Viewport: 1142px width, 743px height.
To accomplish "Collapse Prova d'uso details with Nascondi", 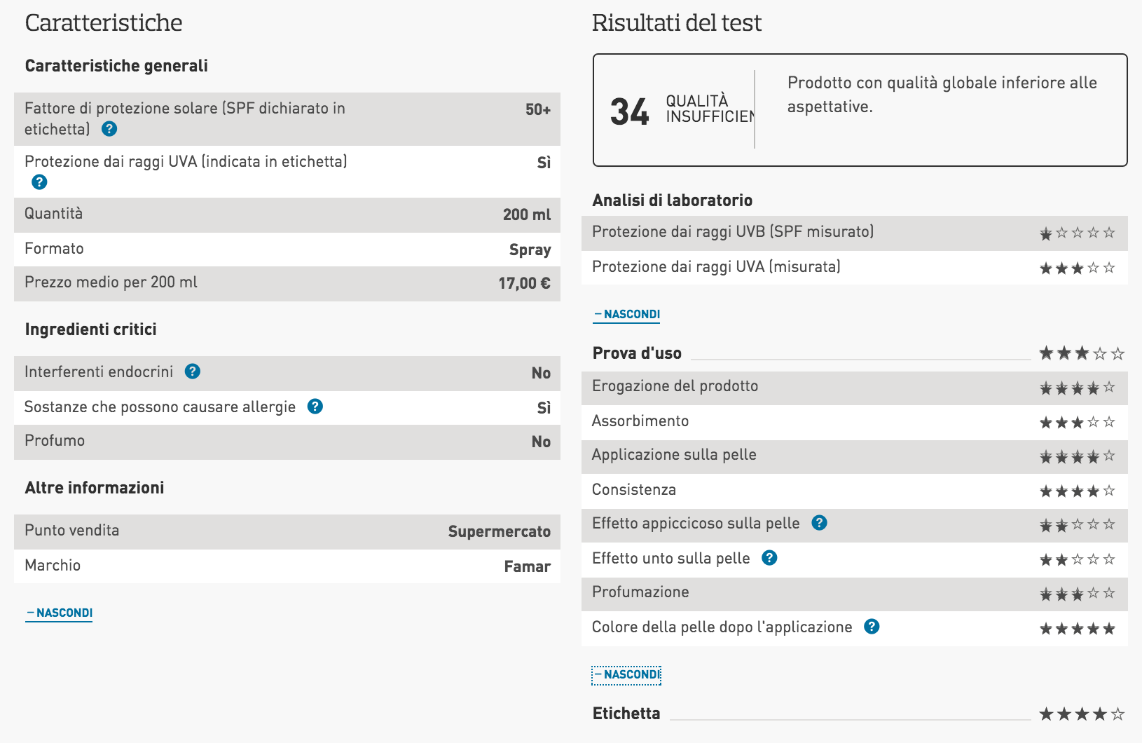I will point(627,675).
